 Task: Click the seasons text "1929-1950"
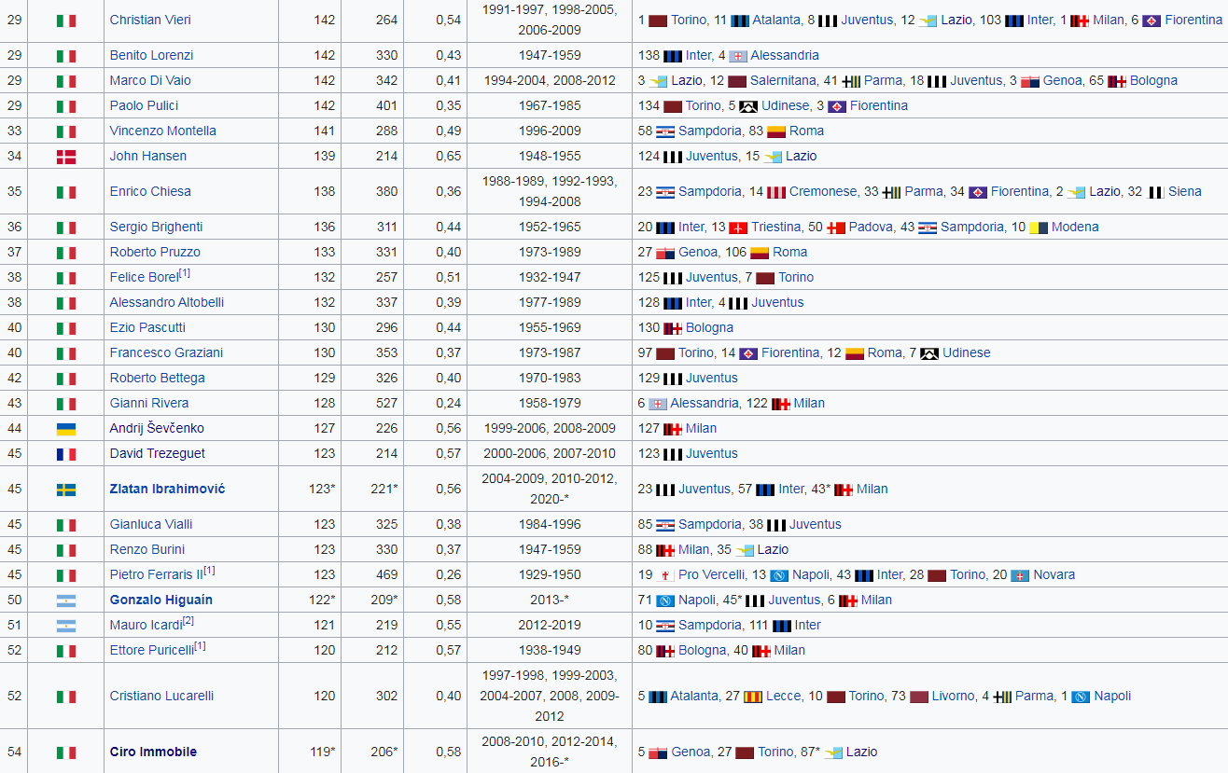point(550,575)
